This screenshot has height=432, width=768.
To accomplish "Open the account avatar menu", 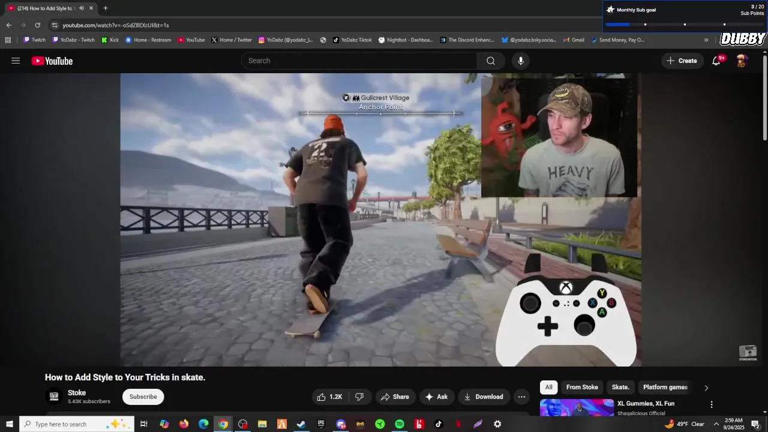I will (x=742, y=61).
